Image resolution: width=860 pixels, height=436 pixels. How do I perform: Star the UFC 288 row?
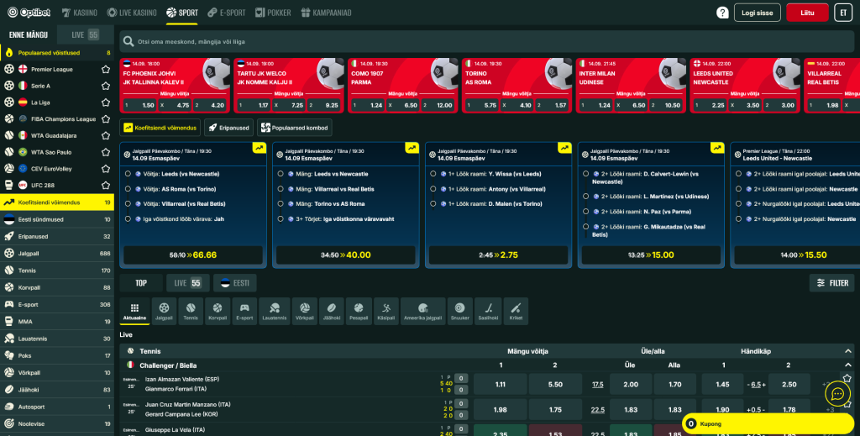coord(105,185)
